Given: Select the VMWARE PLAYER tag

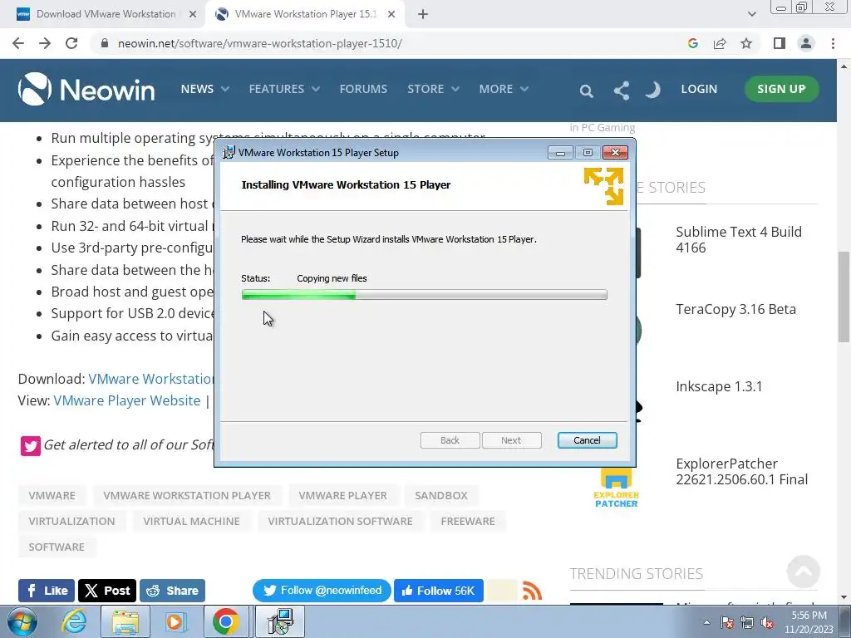Looking at the screenshot, I should point(342,495).
